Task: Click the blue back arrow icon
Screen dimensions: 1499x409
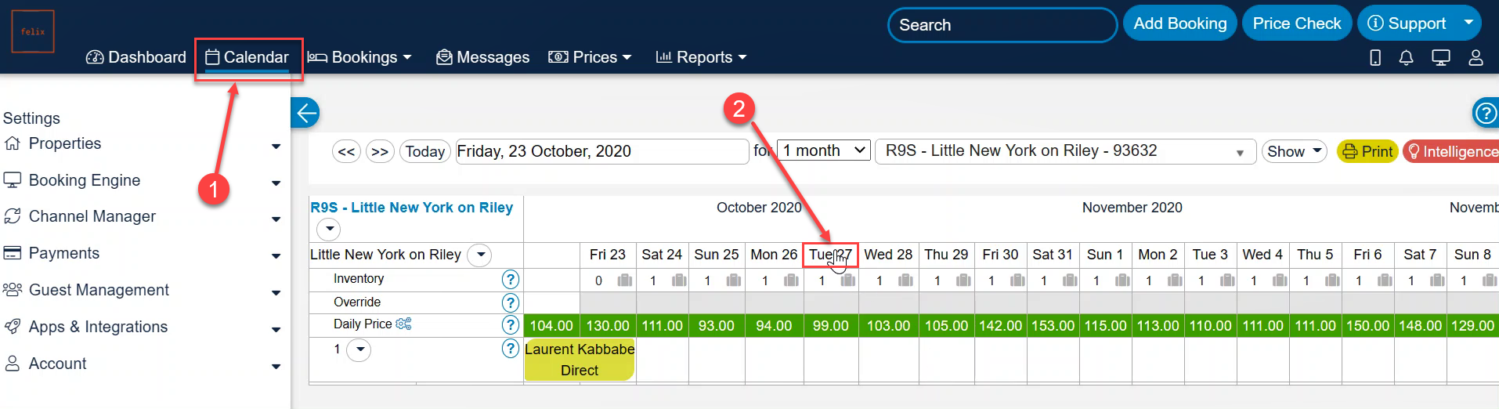Action: pyautogui.click(x=305, y=113)
